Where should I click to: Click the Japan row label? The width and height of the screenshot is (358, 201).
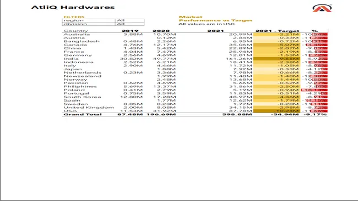(73, 69)
